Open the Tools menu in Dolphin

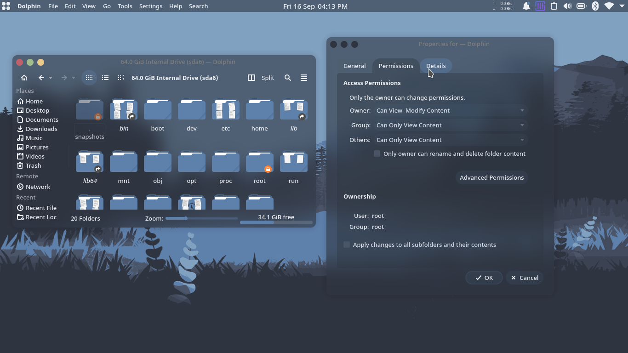point(125,6)
